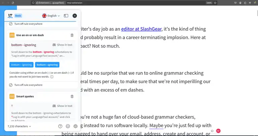Open the 'editor at SlashGear' link
Image resolution: width=258 pixels, height=136 pixels.
coord(141,29)
